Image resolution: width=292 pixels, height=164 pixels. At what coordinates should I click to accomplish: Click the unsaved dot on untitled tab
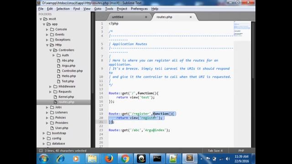coord(146,17)
